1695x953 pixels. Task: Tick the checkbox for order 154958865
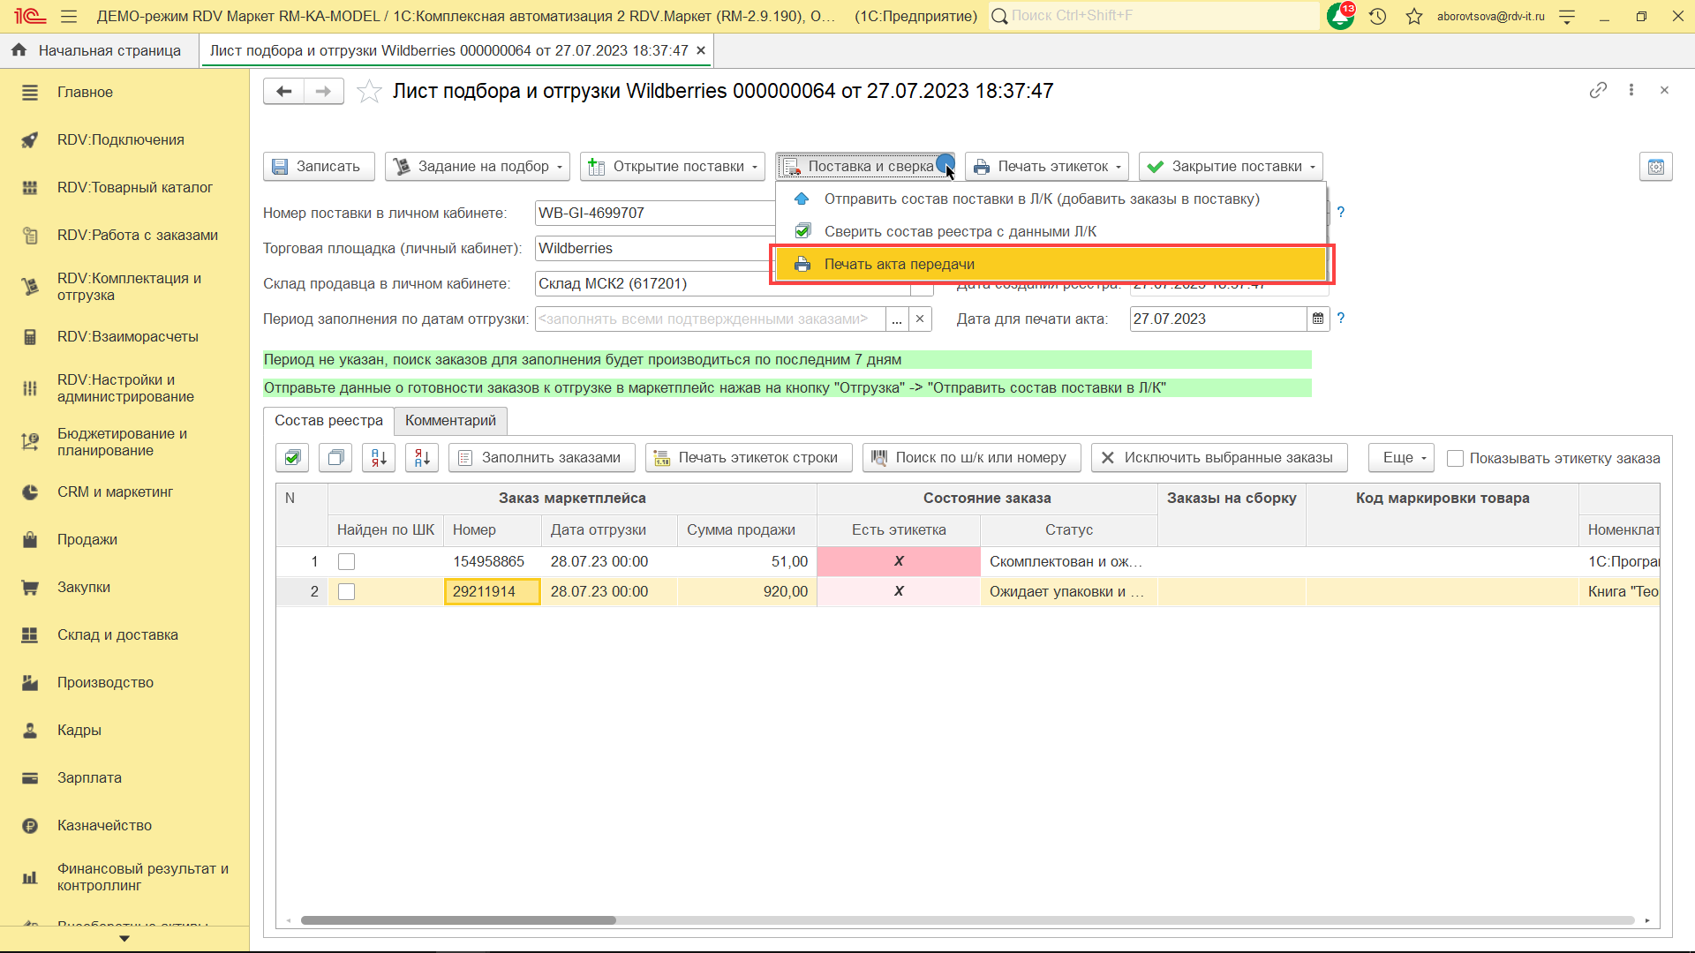347,561
